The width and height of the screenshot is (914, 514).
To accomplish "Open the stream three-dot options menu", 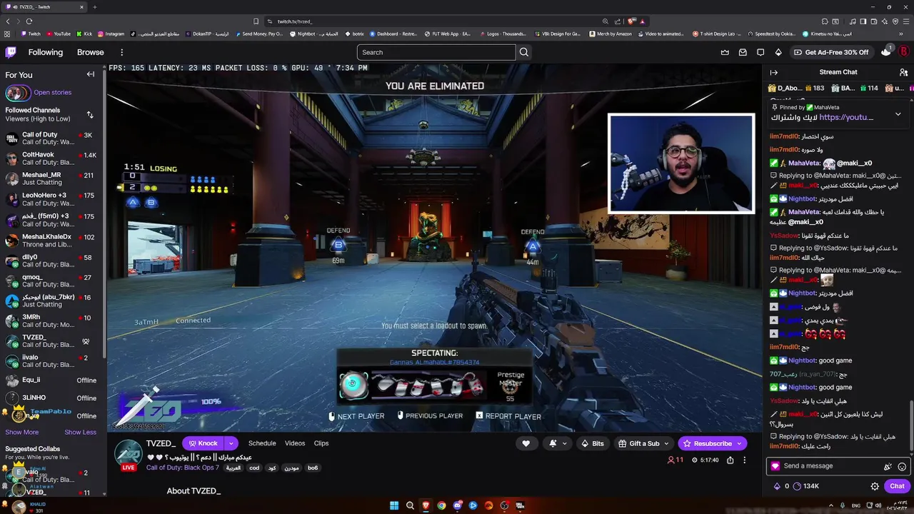I will pos(744,460).
